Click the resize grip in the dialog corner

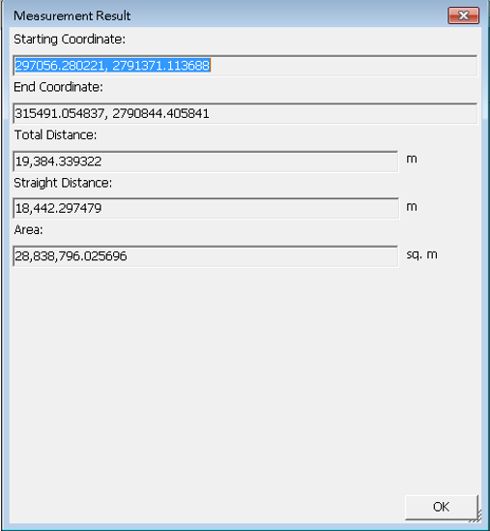coord(476,516)
